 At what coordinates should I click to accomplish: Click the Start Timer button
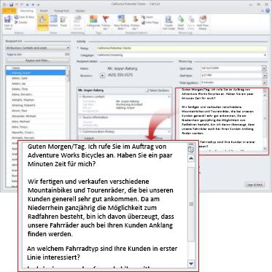[181, 23]
